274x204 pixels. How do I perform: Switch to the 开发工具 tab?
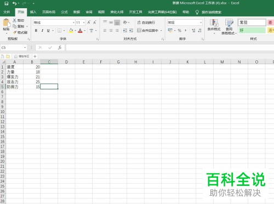[135, 12]
